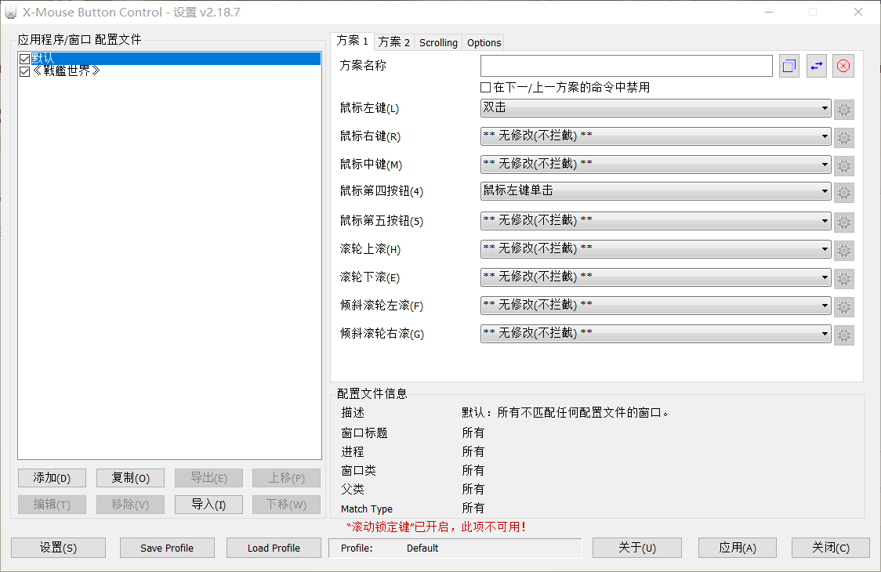Open the 滚轮上滚(H) action dropdown
Viewport: 881px width, 572px height.
pos(656,249)
